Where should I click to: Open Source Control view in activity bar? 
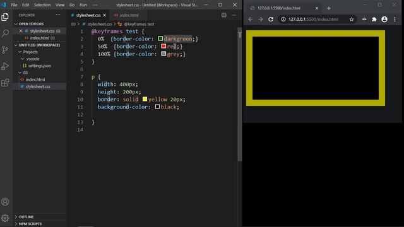pos(5,50)
